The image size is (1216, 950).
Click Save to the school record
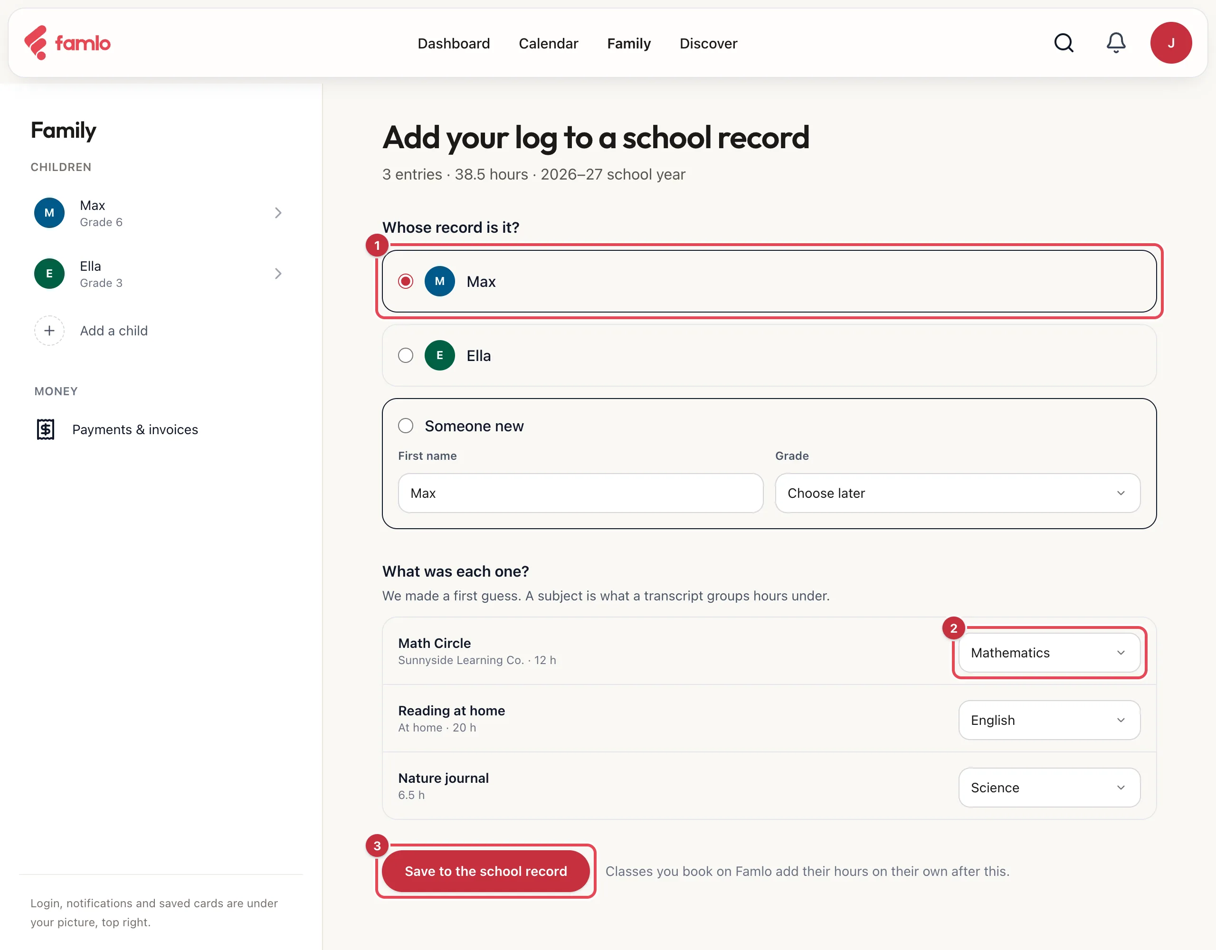[485, 871]
